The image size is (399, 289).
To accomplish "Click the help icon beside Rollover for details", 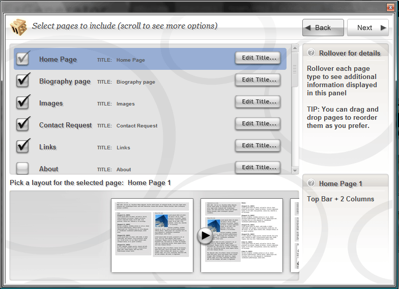I will pyautogui.click(x=311, y=52).
